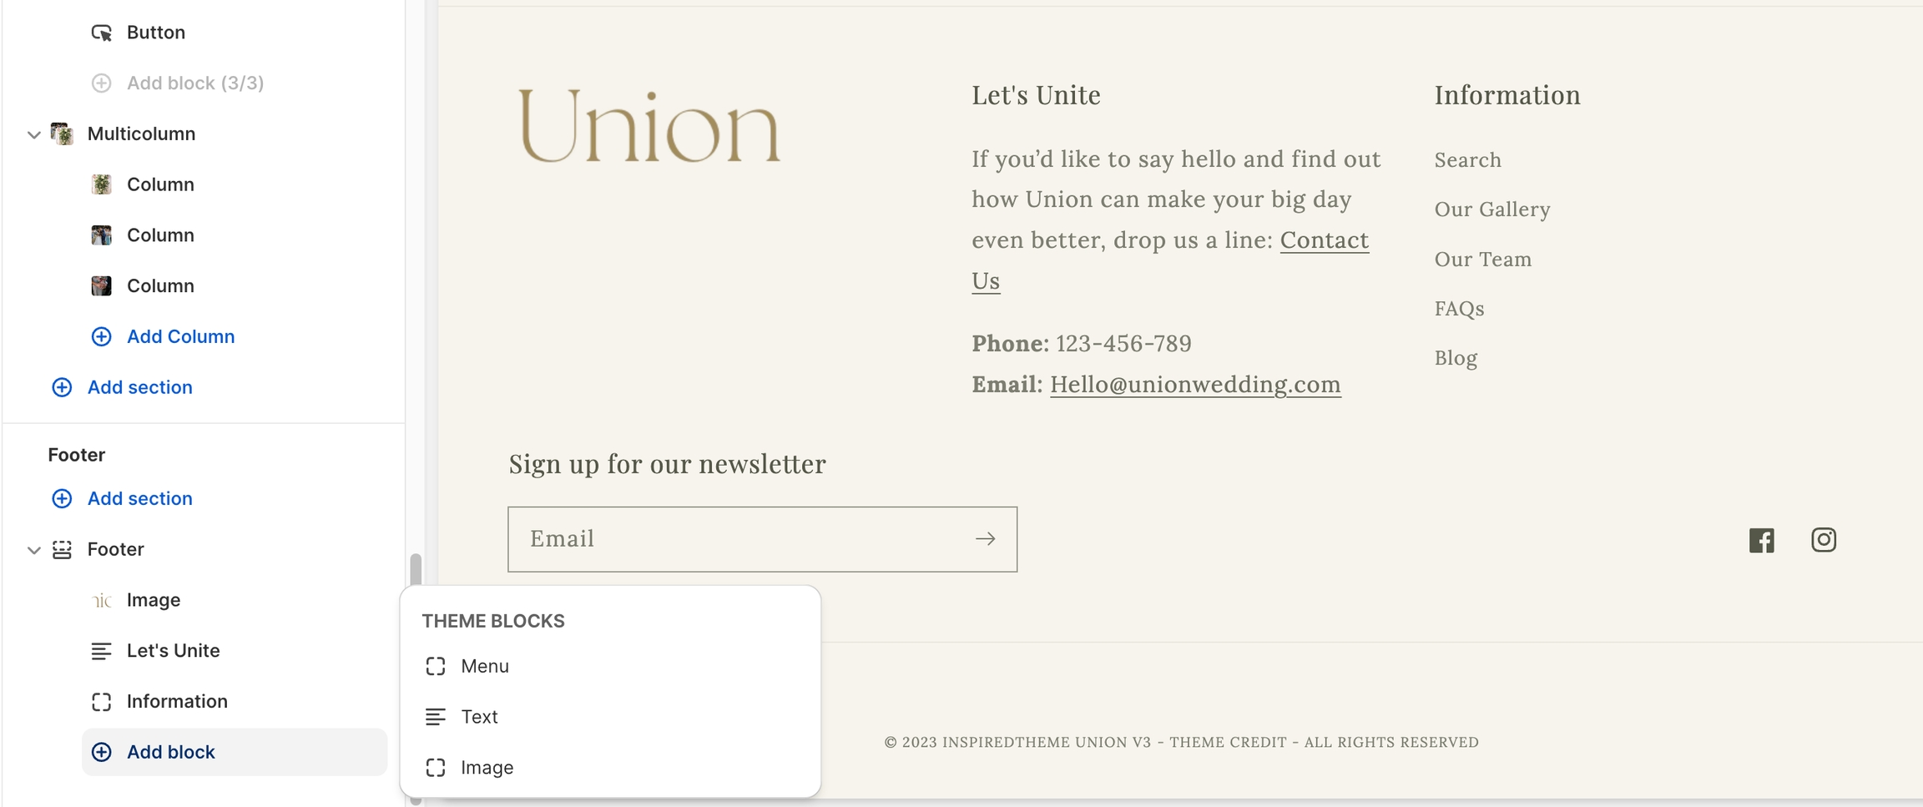Choose Text block from Theme Blocks
The image size is (1923, 807).
(479, 717)
